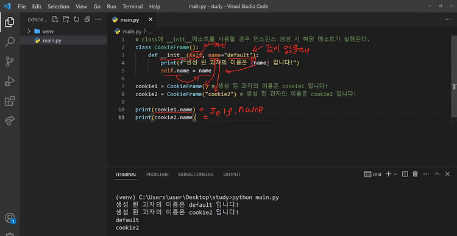Screen dimensions: 457x236
Task: Open the terminal launch profile dropdown
Action: coord(395,174)
